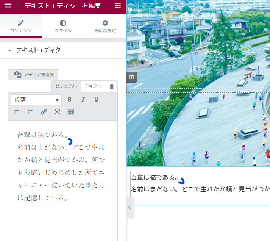Viewport: 270px width, 241px height.
Task: Click the column edit handle icon
Action: [x=131, y=77]
